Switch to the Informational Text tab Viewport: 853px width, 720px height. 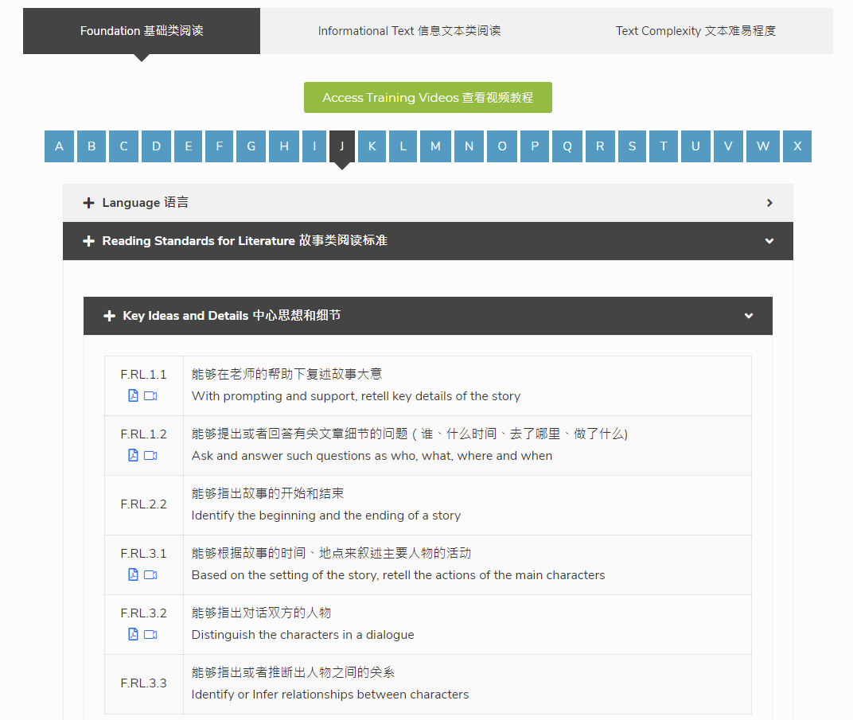(x=409, y=31)
